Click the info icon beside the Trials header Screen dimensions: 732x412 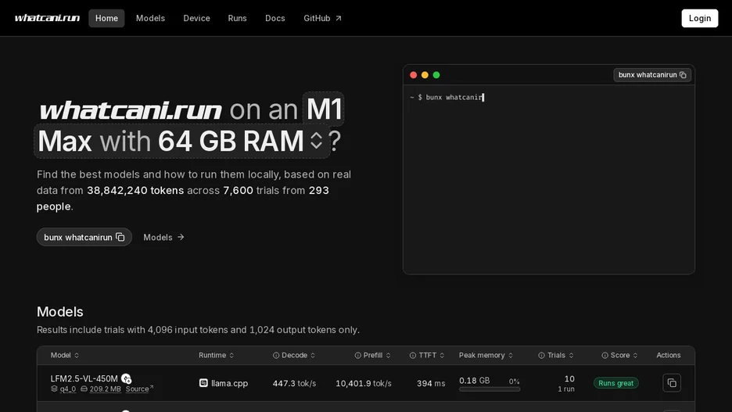[x=541, y=355]
